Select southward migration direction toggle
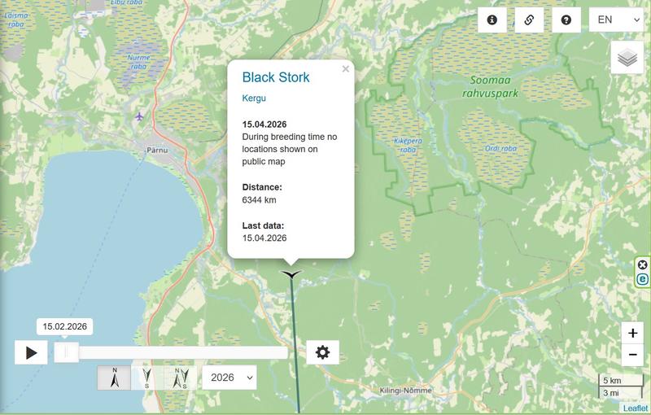 (x=147, y=378)
